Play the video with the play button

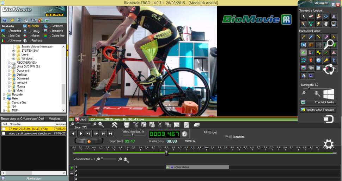81,134
